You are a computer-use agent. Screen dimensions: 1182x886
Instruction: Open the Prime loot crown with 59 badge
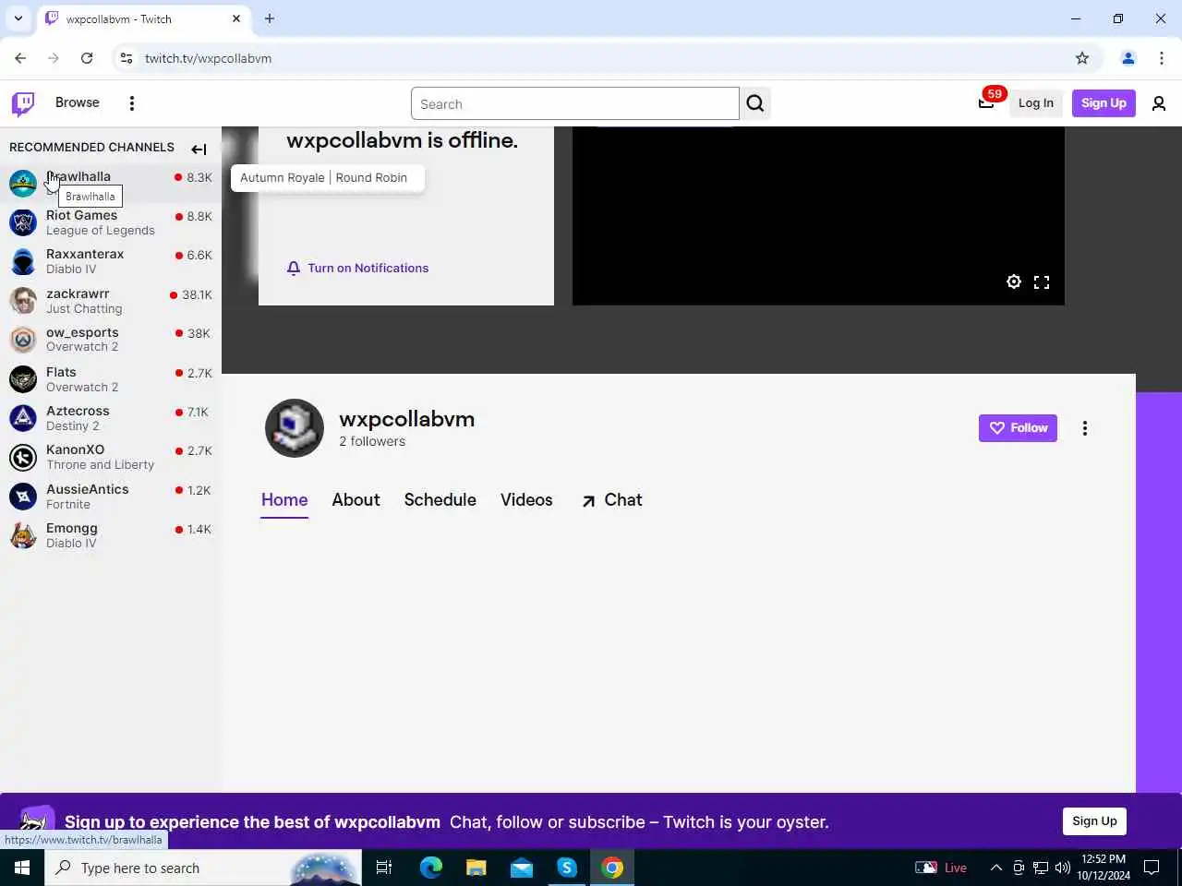(x=986, y=102)
